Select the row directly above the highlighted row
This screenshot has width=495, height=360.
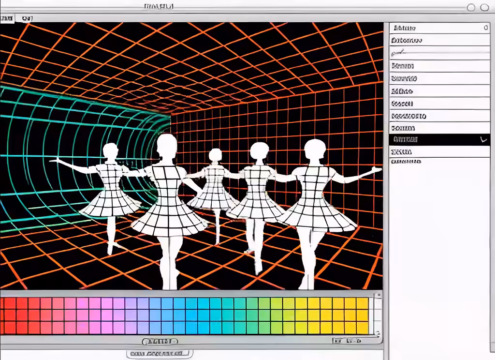439,128
